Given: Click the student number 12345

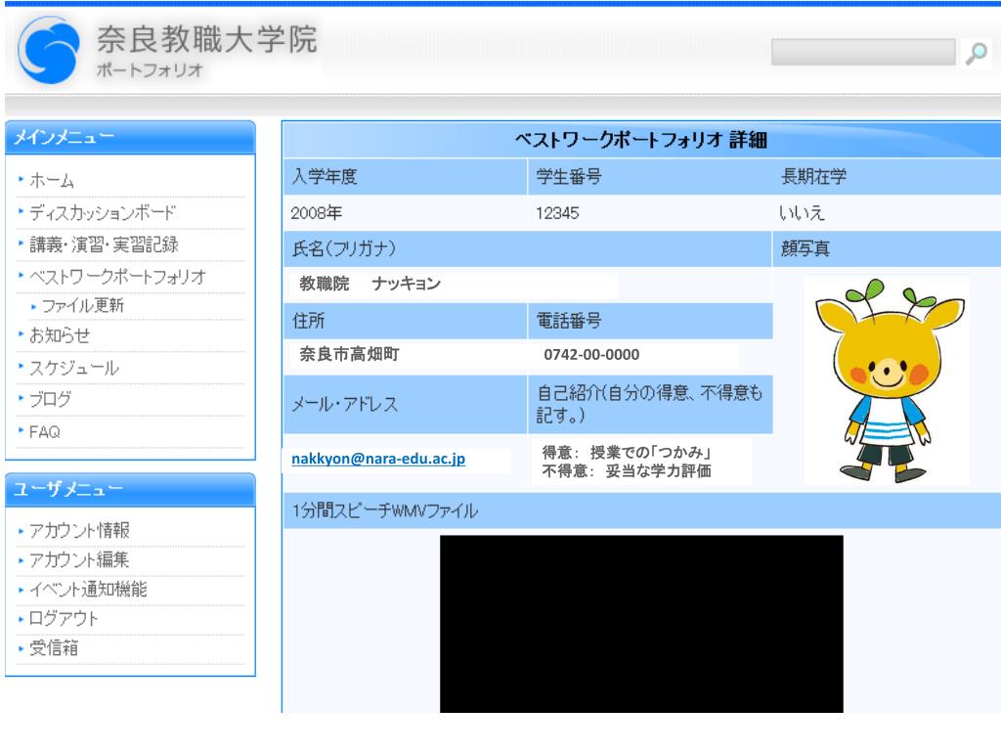Looking at the screenshot, I should [x=557, y=213].
